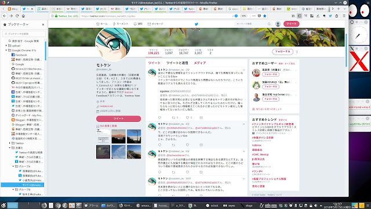Retweet the third tweet

click(174, 172)
